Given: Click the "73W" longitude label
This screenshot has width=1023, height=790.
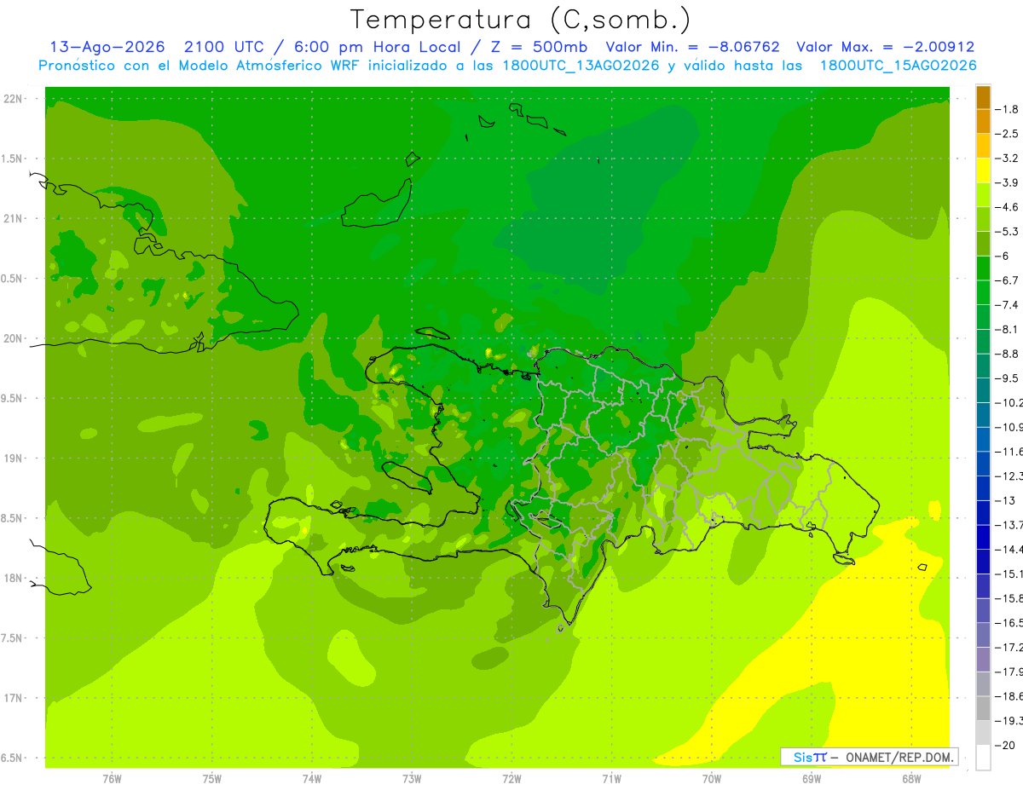Looking at the screenshot, I should (x=412, y=779).
